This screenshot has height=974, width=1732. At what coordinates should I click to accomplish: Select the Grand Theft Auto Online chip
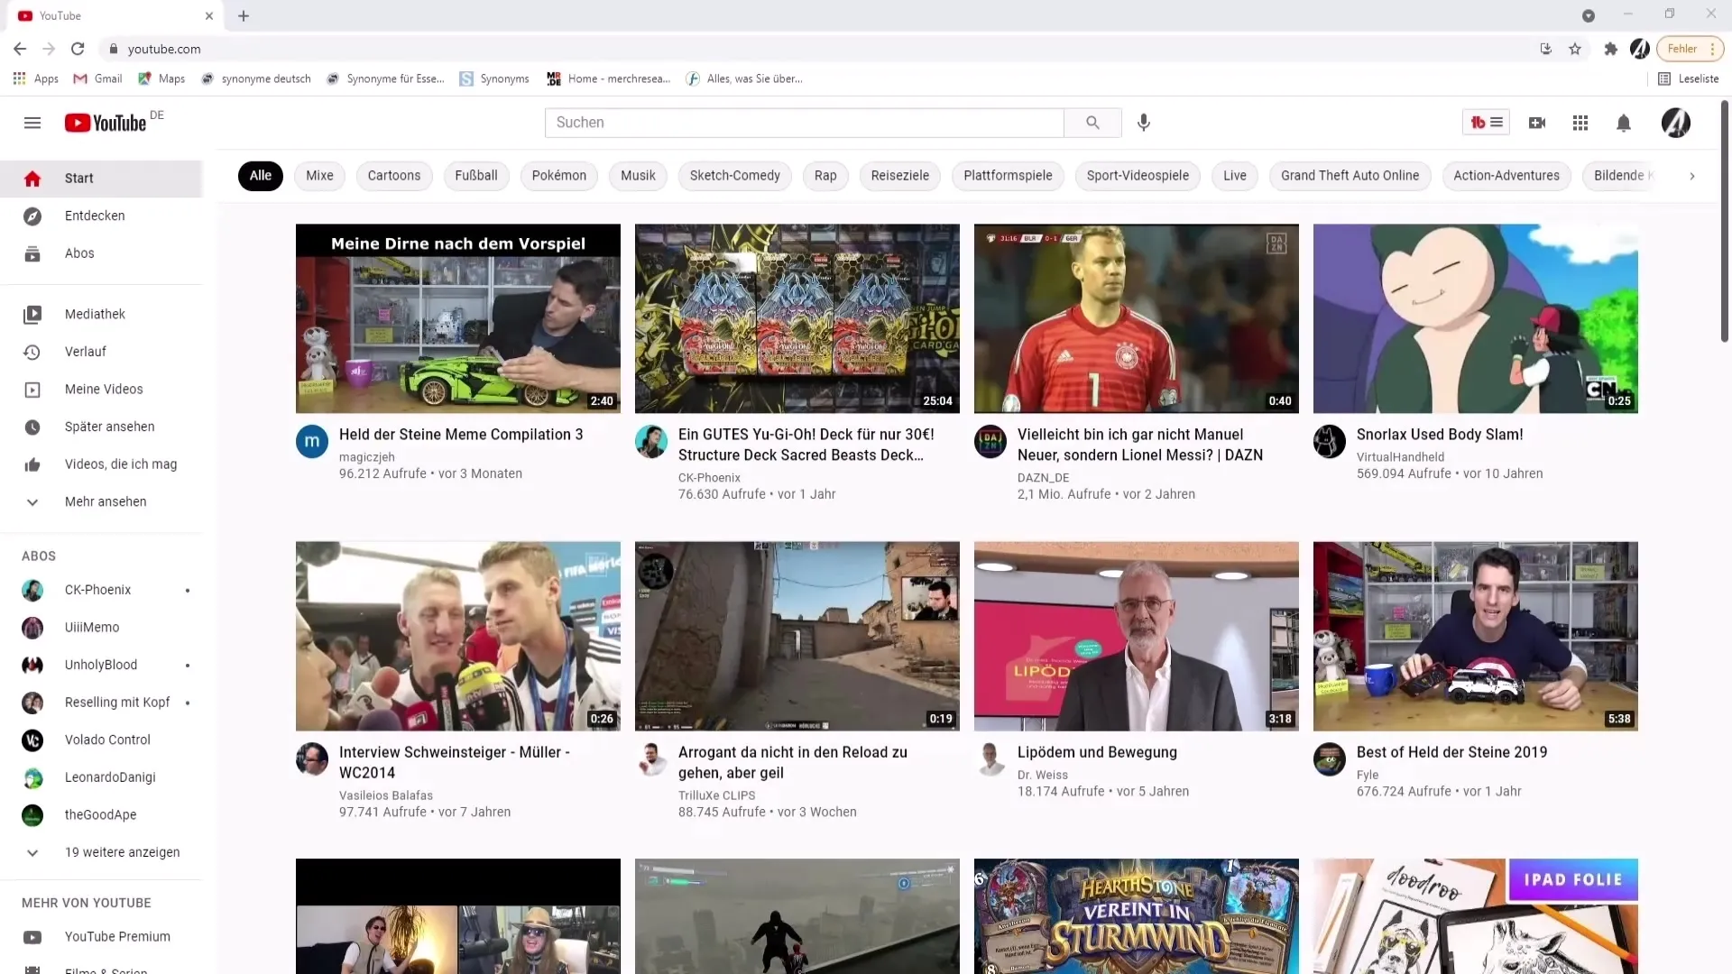coord(1350,176)
